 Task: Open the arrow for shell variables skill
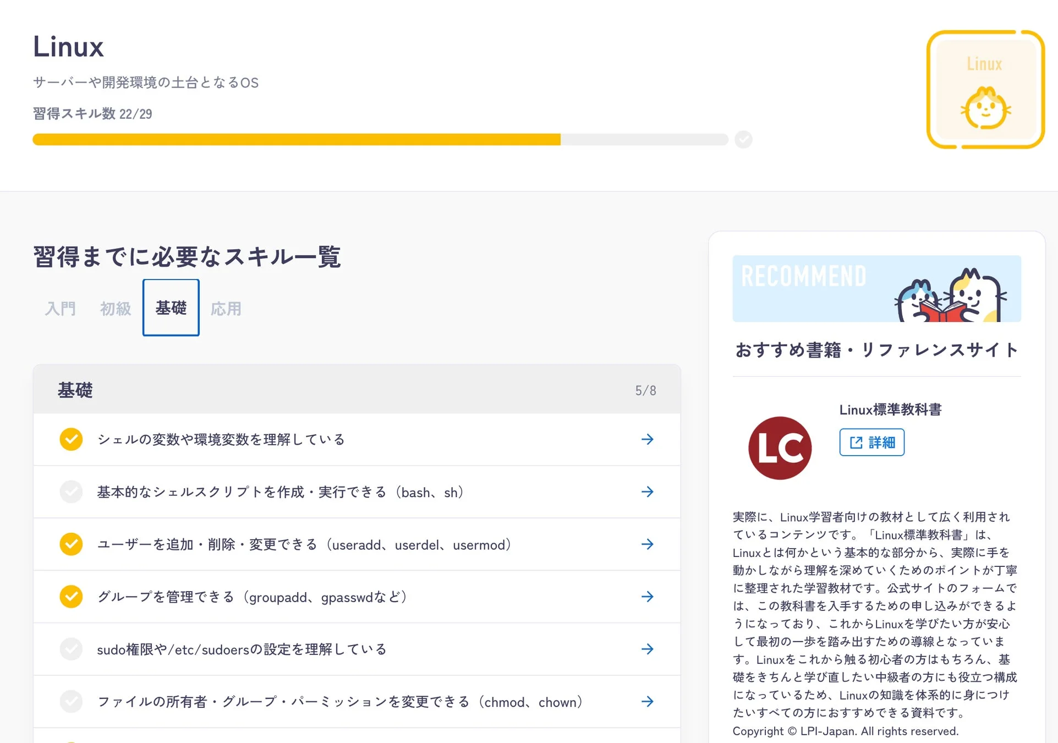point(648,439)
